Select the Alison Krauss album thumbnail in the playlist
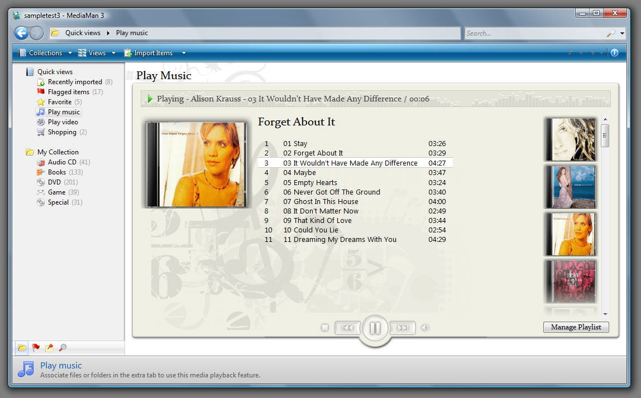 [571, 234]
